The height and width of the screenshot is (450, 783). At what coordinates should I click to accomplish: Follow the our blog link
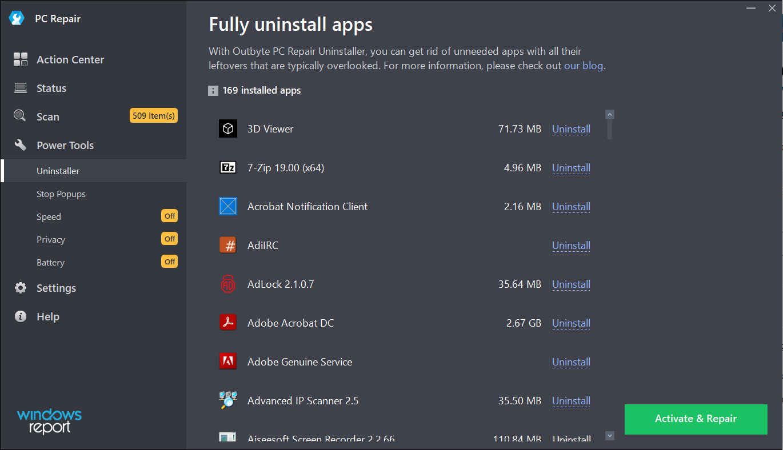coord(584,66)
